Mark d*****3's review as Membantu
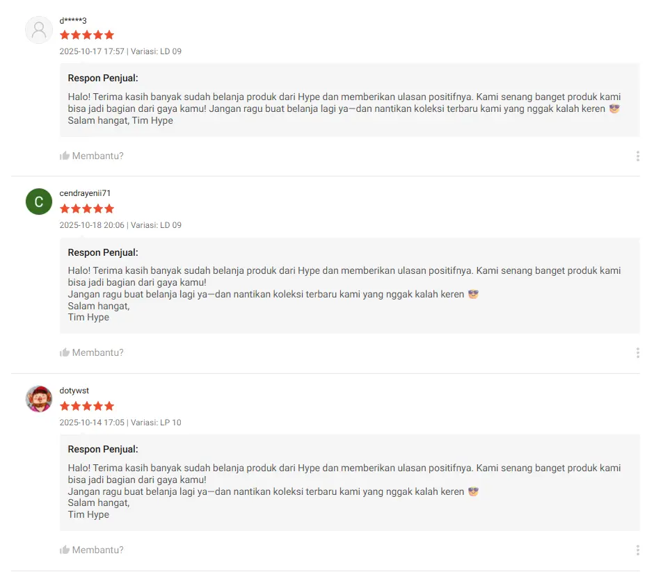Image resolution: width=654 pixels, height=572 pixels. pos(97,156)
